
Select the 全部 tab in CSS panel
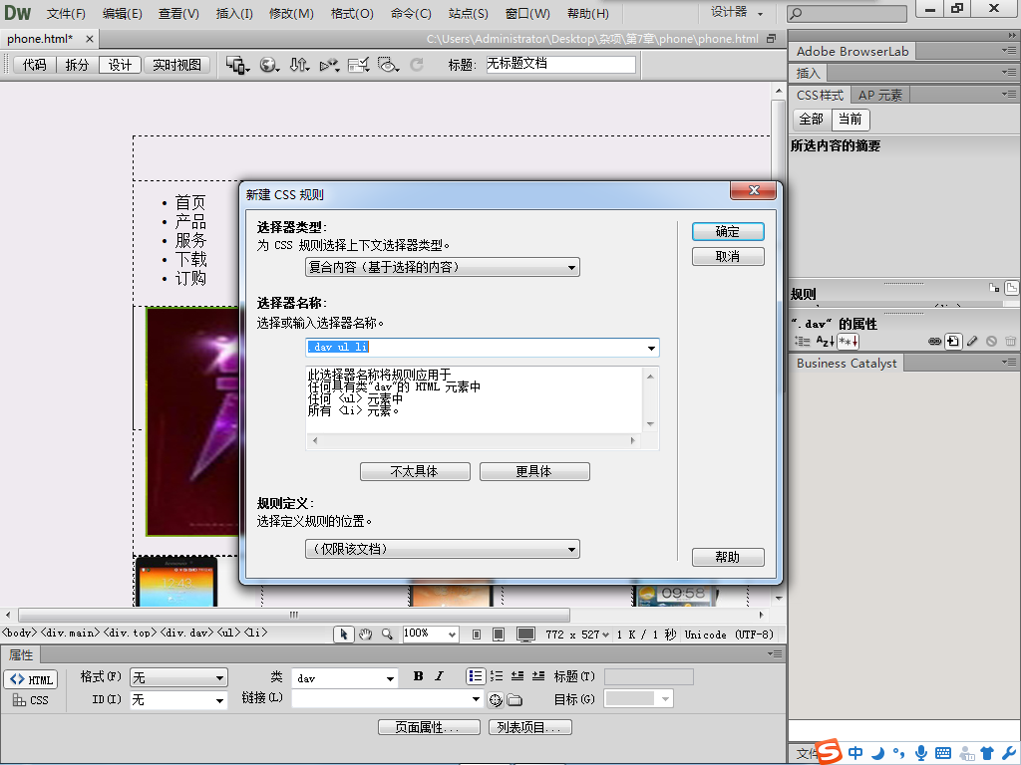pyautogui.click(x=812, y=120)
